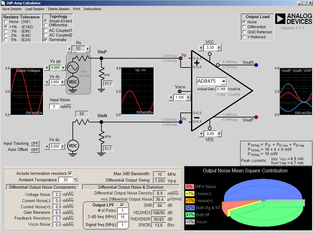Edit the # of Poles field
The width and height of the screenshot is (313, 234).
pyautogui.click(x=122, y=210)
